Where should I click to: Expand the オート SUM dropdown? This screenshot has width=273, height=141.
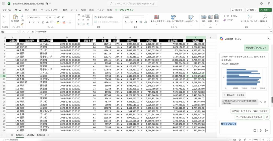click(239, 16)
